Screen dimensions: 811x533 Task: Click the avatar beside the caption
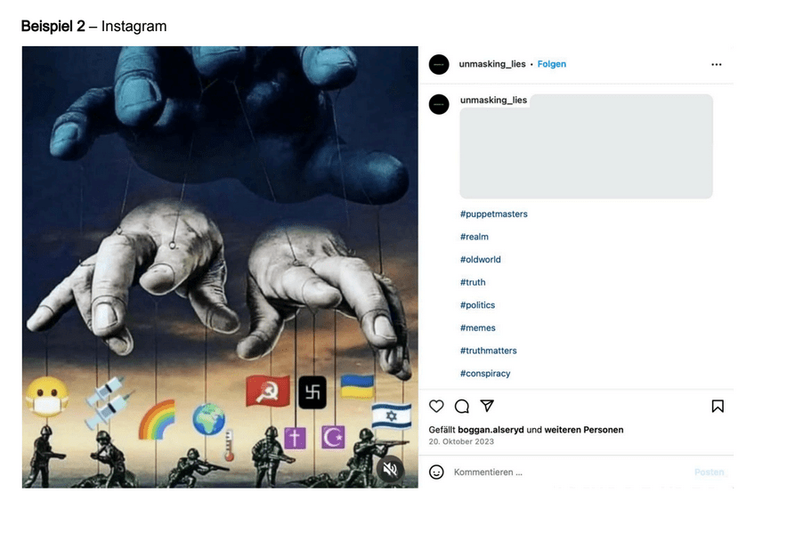click(x=439, y=104)
